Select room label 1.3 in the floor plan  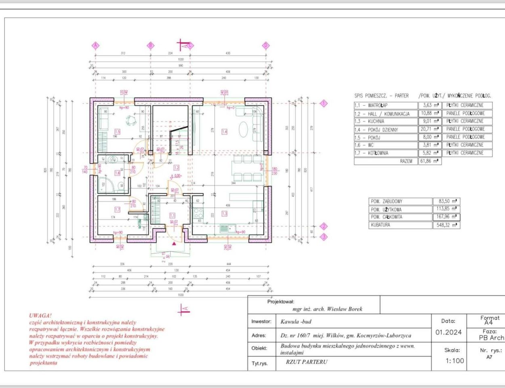click(224, 213)
